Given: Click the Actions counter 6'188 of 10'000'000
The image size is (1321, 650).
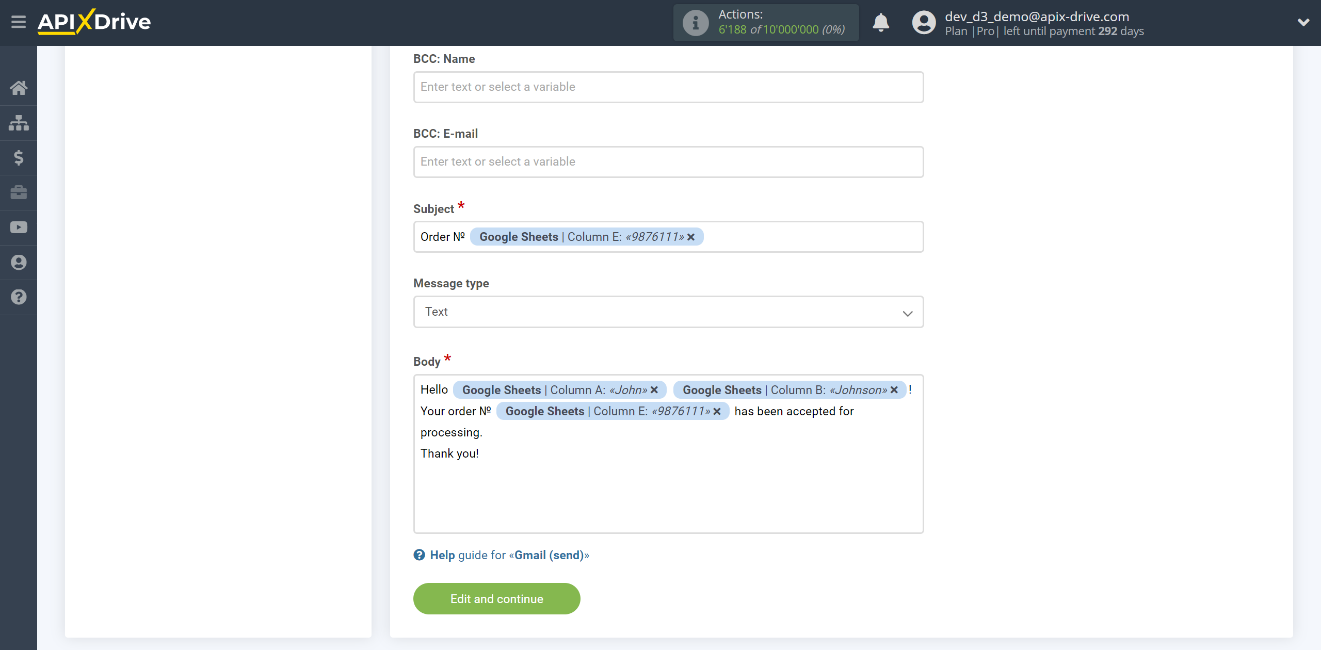Looking at the screenshot, I should point(781,30).
